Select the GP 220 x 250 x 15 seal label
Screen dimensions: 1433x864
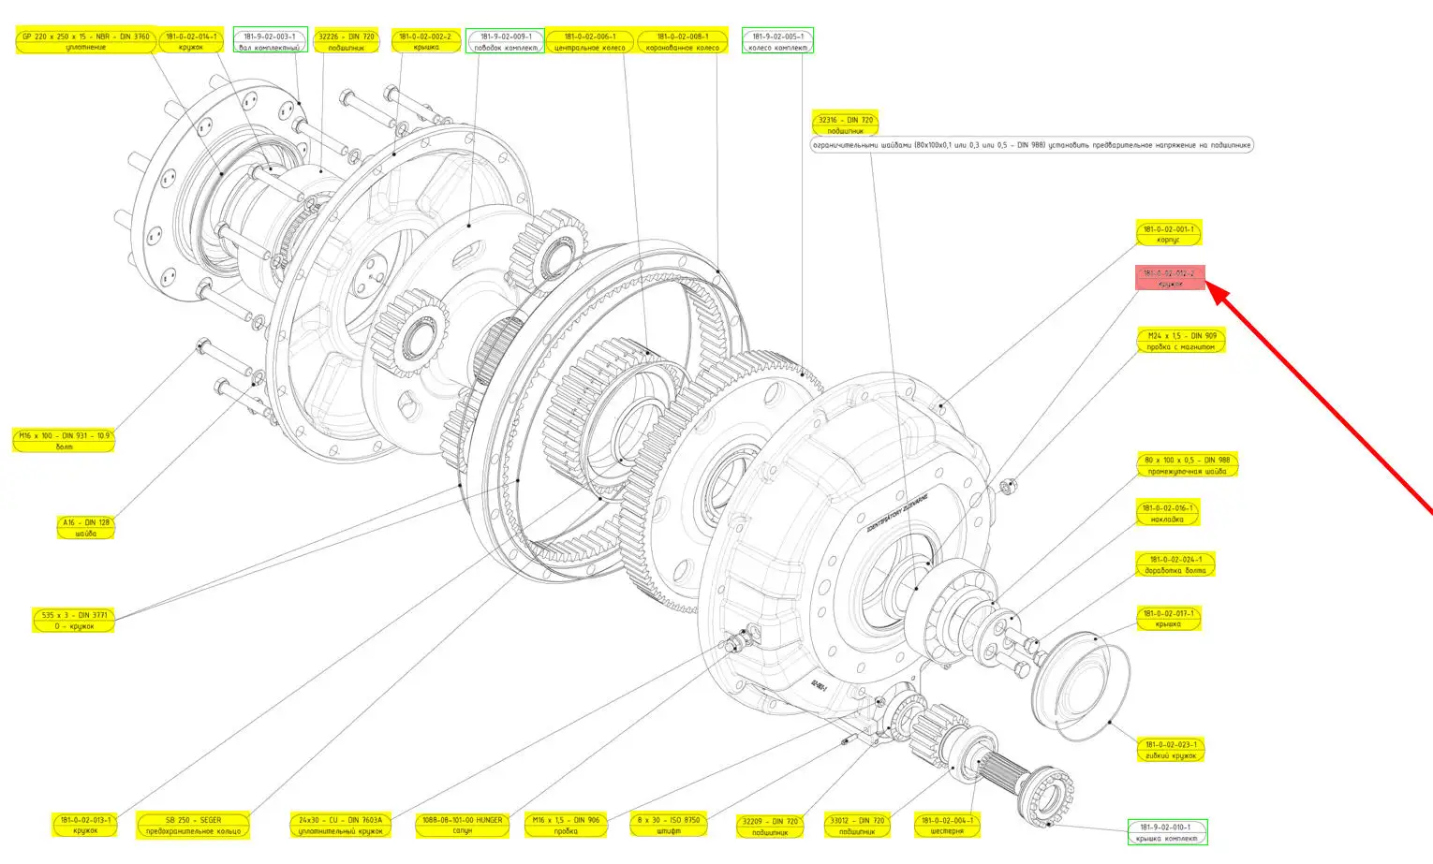pyautogui.click(x=85, y=41)
